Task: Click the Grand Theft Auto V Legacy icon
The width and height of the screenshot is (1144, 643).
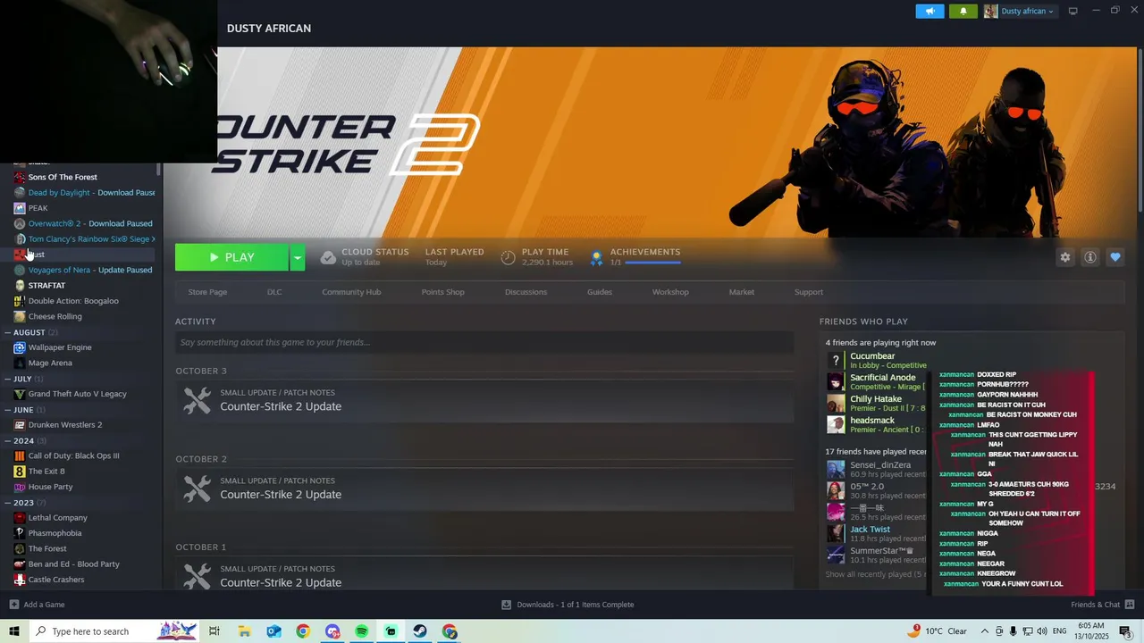Action: (x=20, y=394)
